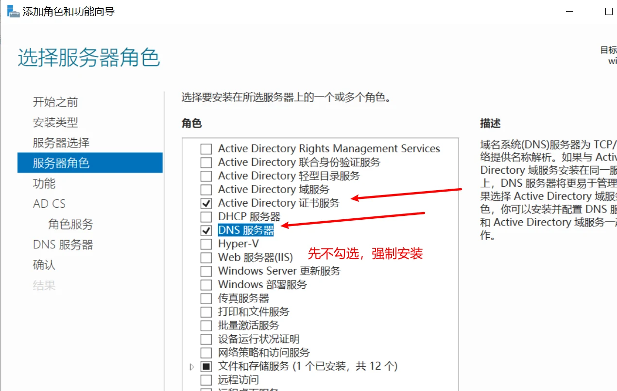Check Web 服务器(IIS) checkbox
This screenshot has width=617, height=391.
tap(206, 258)
